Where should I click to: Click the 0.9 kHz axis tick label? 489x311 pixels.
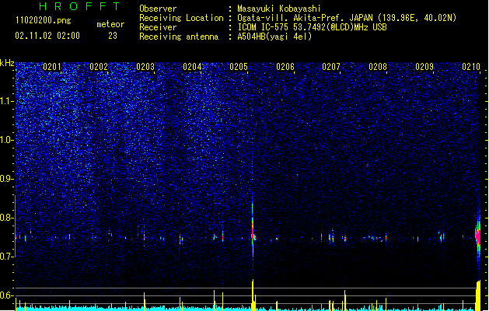click(7, 179)
